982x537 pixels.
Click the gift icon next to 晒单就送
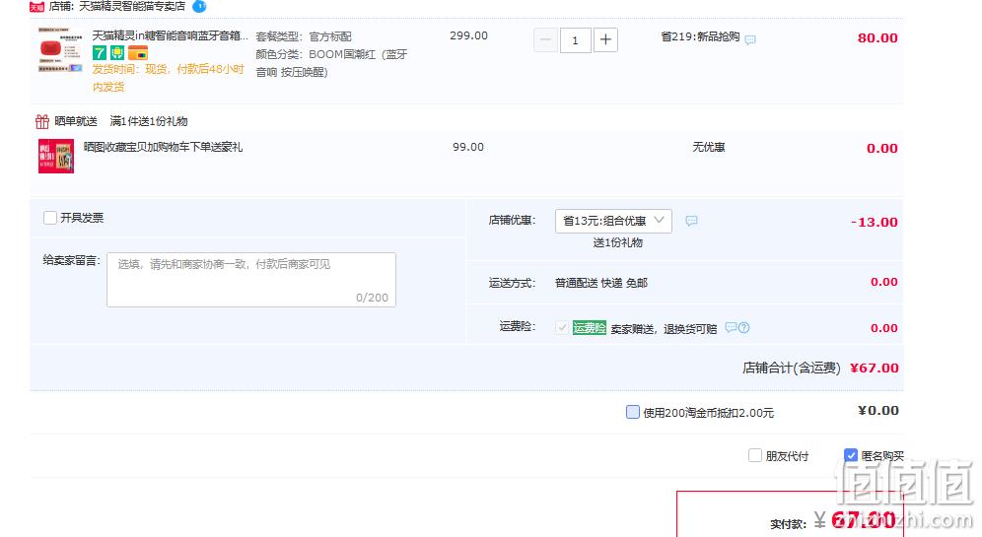[42, 121]
